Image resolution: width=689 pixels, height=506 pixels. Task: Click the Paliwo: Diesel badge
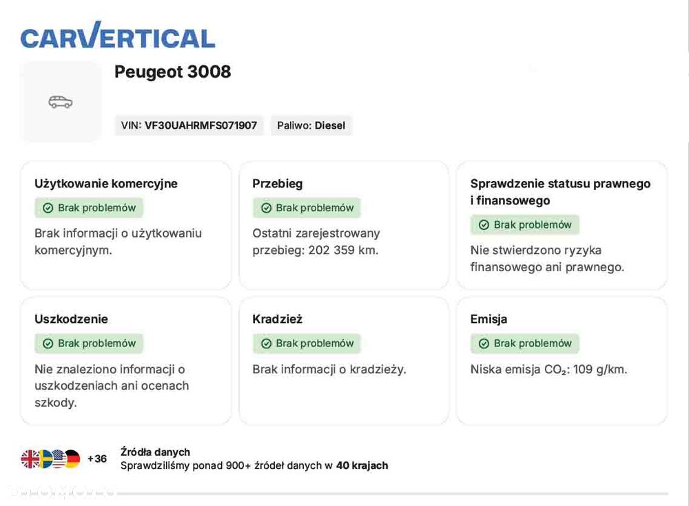311,125
